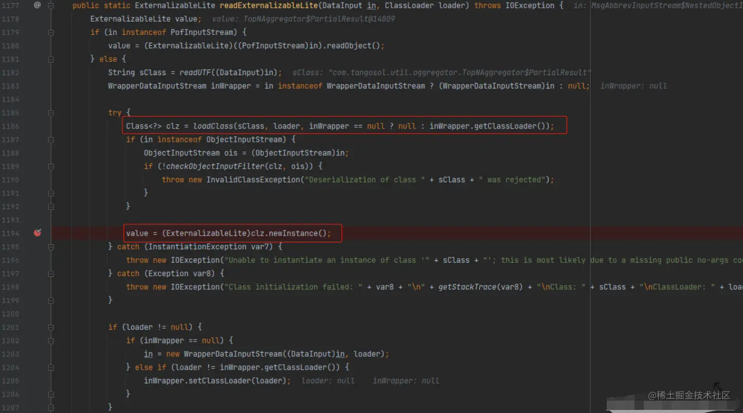Click the fold end marker at line 1192
The width and height of the screenshot is (743, 413).
[x=51, y=206]
